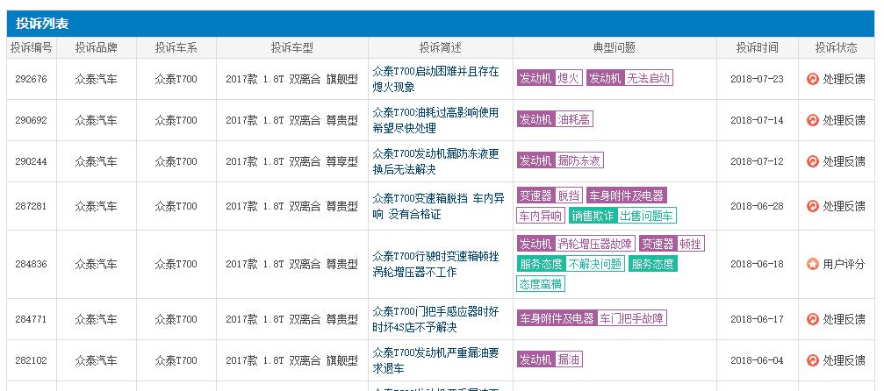Click the 发动机 油耗高 problem tag
Screen dimensions: 884x391
[556, 119]
